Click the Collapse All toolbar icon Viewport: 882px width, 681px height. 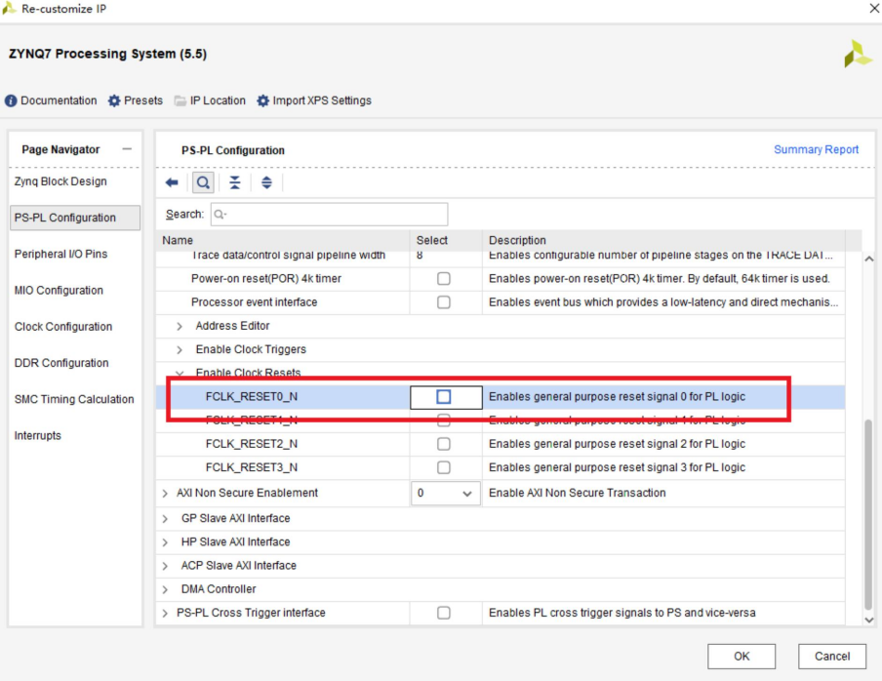tap(235, 182)
